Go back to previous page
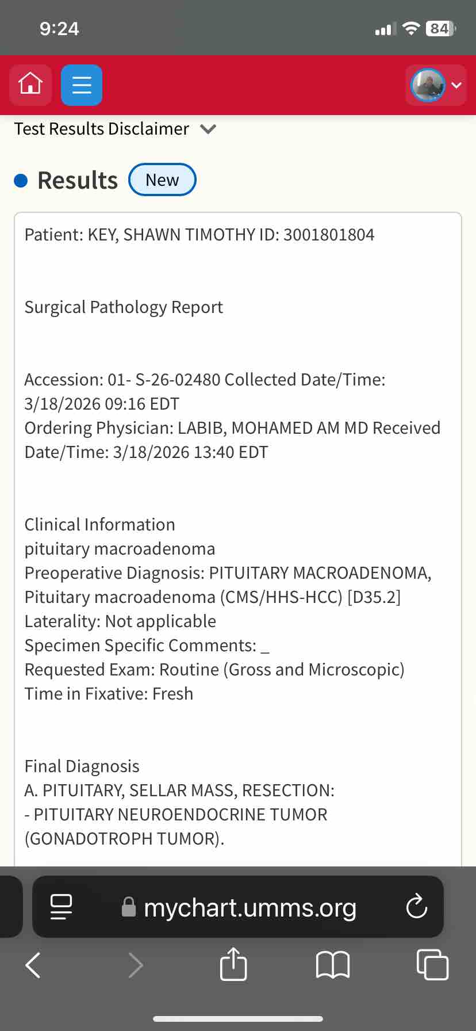 33,965
